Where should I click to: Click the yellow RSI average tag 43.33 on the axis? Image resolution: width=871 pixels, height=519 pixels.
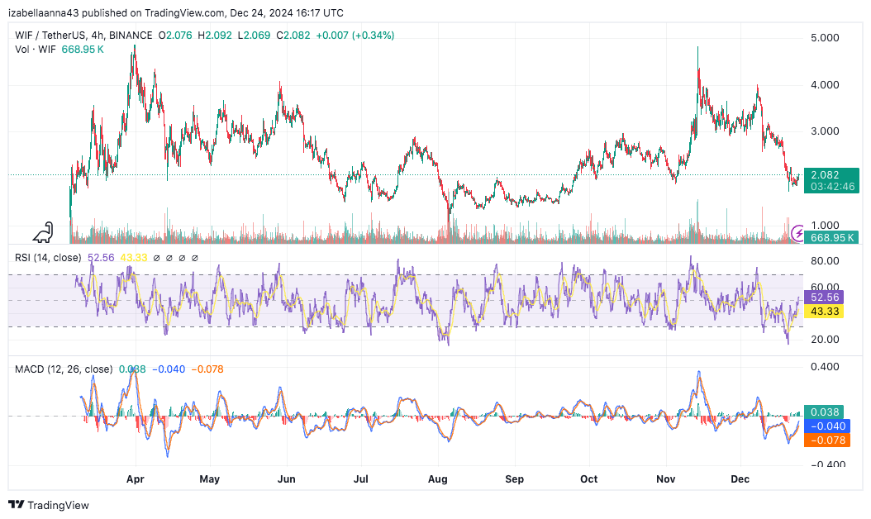[x=825, y=312]
